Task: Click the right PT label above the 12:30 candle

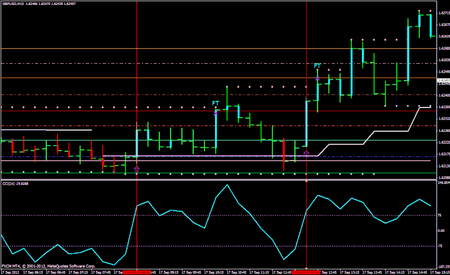Action: [317, 66]
